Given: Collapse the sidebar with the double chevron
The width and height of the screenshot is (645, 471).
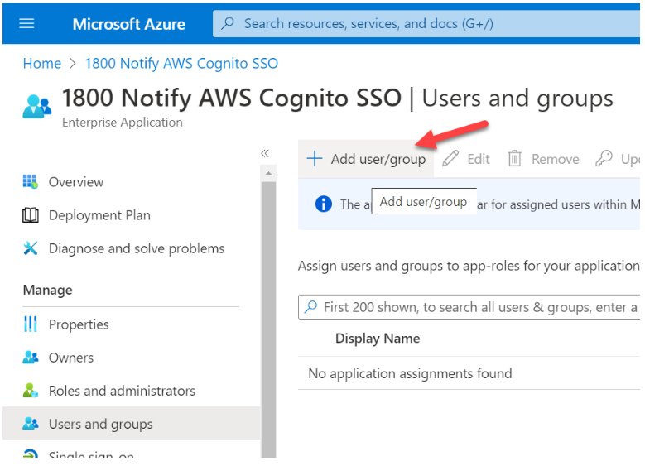Looking at the screenshot, I should [265, 153].
